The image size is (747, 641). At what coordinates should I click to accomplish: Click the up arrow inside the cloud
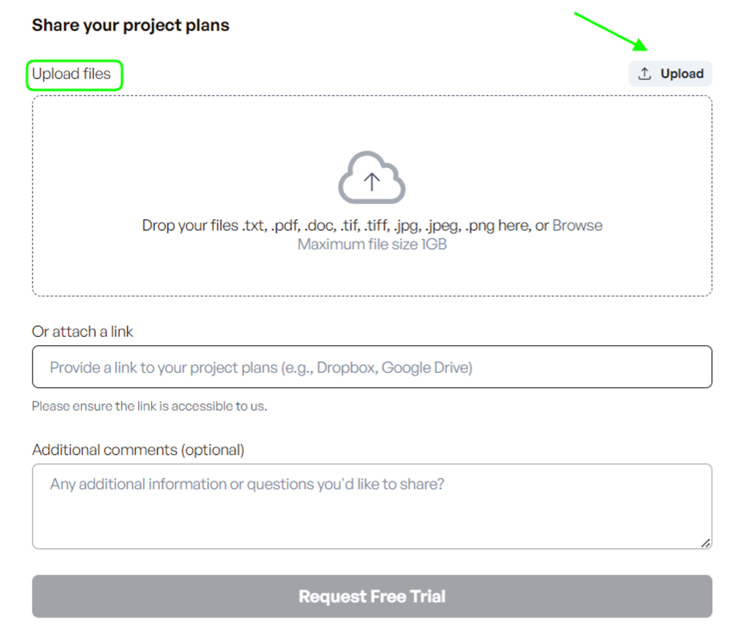pyautogui.click(x=372, y=182)
